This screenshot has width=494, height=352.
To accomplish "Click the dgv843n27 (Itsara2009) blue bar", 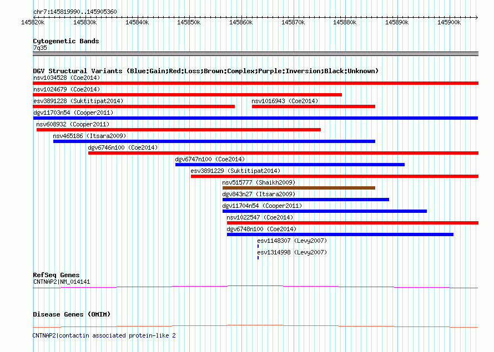I will tap(306, 200).
